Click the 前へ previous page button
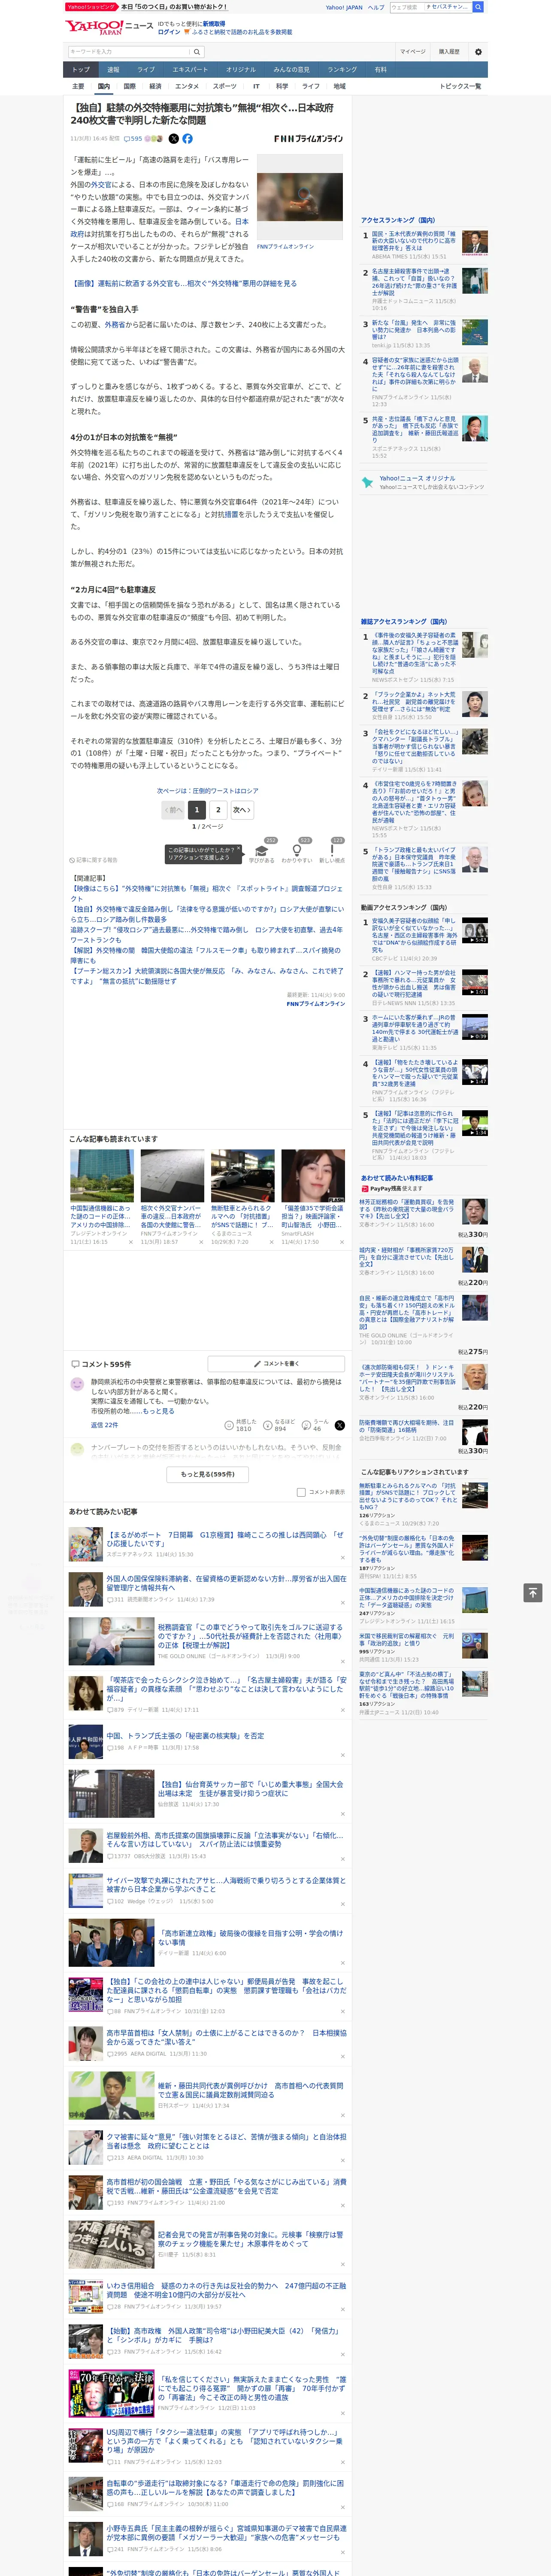The height and width of the screenshot is (2576, 551). coord(173,810)
